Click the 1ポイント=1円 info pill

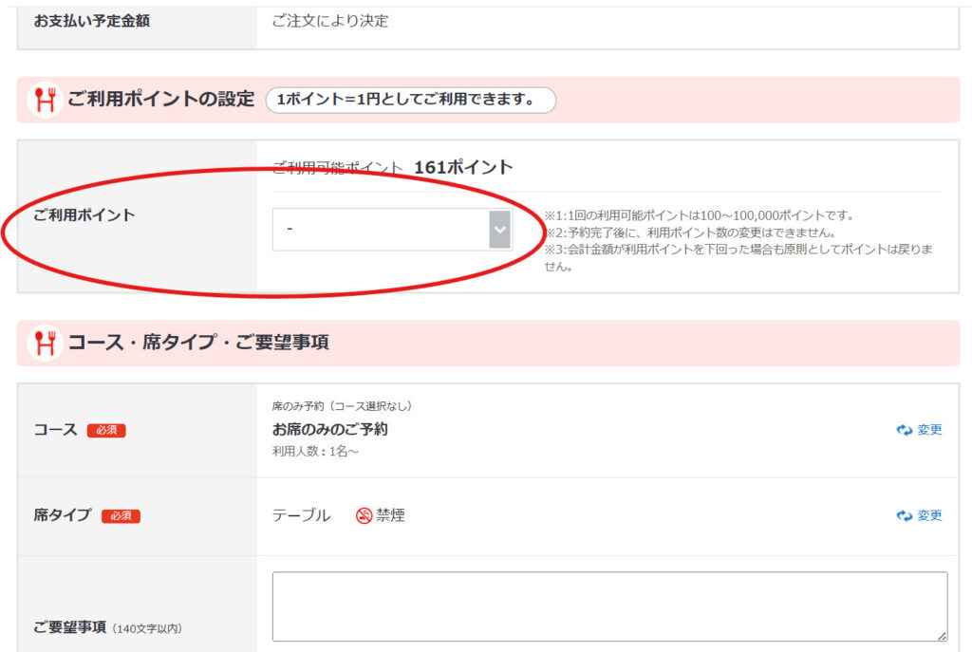point(410,100)
